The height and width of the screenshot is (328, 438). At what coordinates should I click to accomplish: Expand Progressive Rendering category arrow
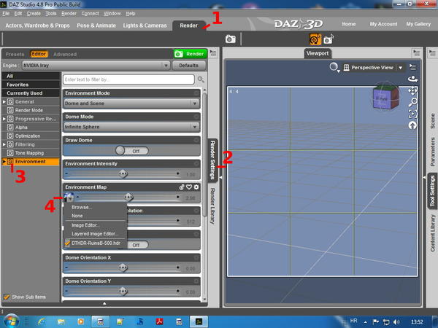pos(4,119)
